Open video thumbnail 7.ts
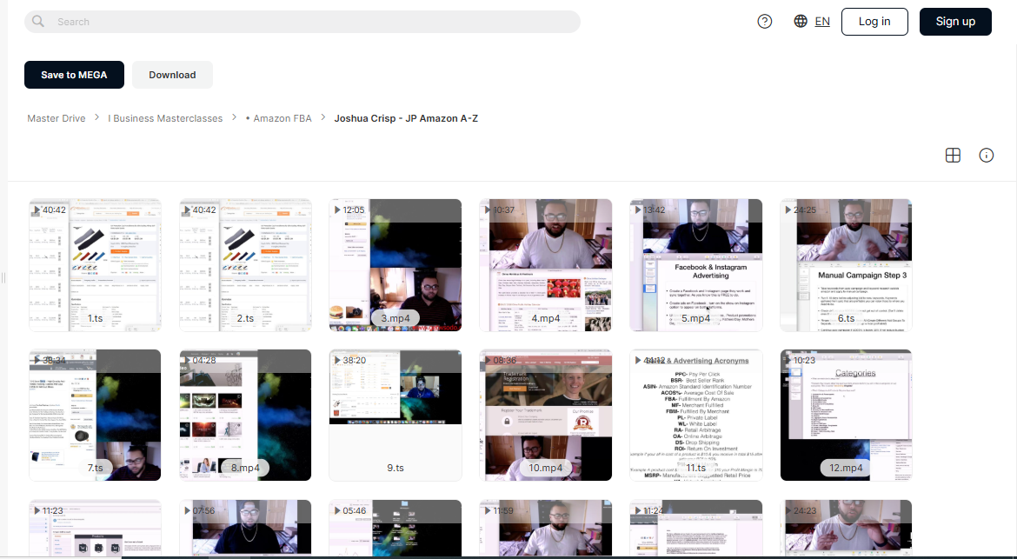Screen dimensions: 1017x559 (x=95, y=415)
